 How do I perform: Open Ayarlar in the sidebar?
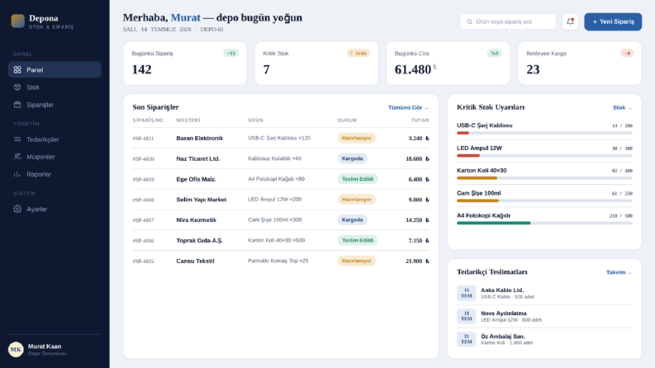coord(55,209)
